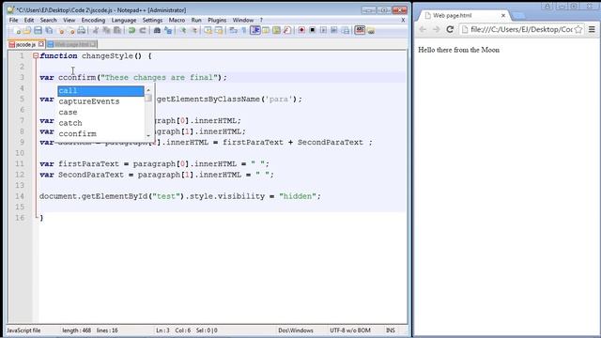The image size is (601, 338).
Task: Save the file with the Save icon
Action: (38, 30)
